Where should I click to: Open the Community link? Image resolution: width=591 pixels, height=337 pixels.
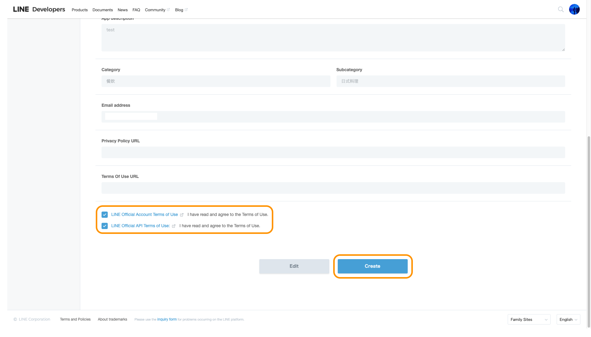[x=157, y=10]
